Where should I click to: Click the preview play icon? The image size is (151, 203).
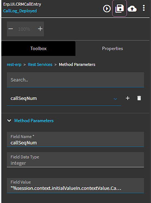tap(107, 9)
